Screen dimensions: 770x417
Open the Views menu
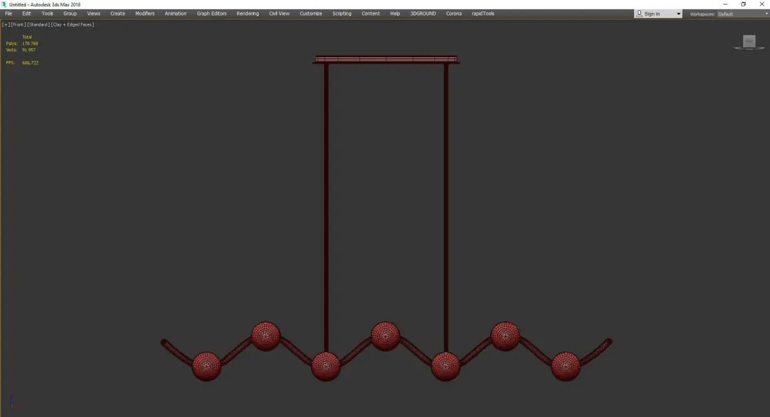[94, 13]
